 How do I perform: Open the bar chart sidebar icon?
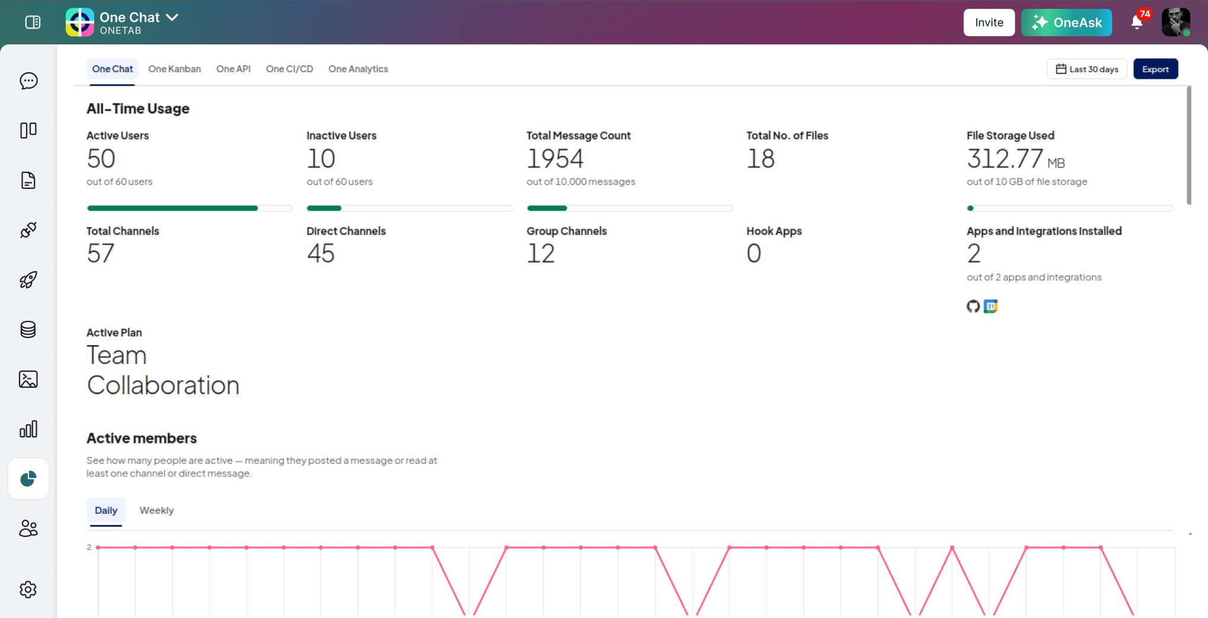click(28, 429)
